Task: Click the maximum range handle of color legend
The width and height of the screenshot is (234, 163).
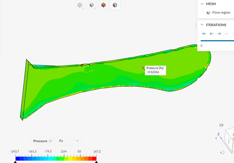Action: (96, 162)
